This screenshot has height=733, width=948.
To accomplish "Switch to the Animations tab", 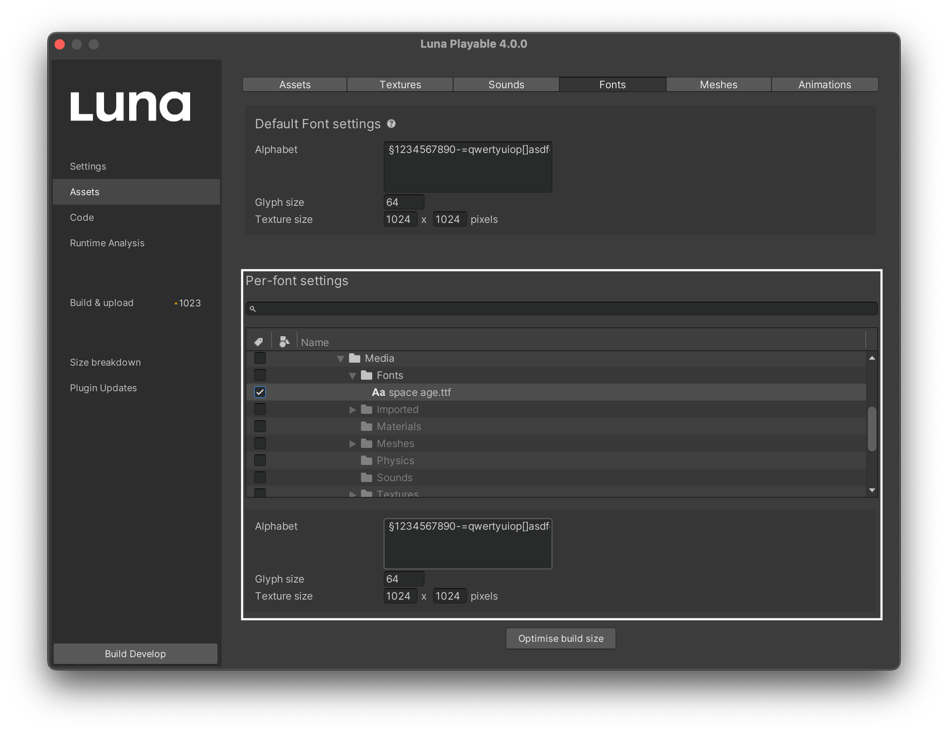I will 825,85.
